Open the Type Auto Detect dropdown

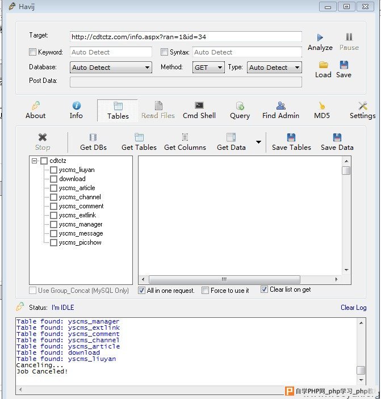point(274,68)
